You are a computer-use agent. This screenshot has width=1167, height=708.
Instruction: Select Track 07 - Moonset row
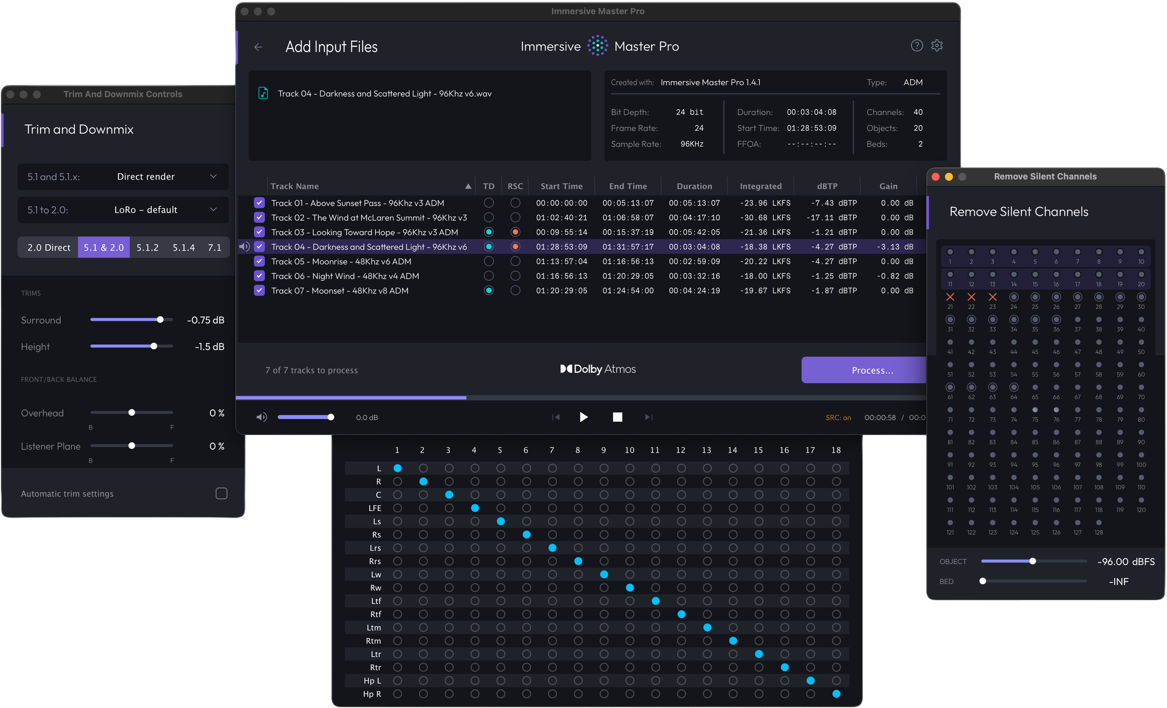point(582,291)
